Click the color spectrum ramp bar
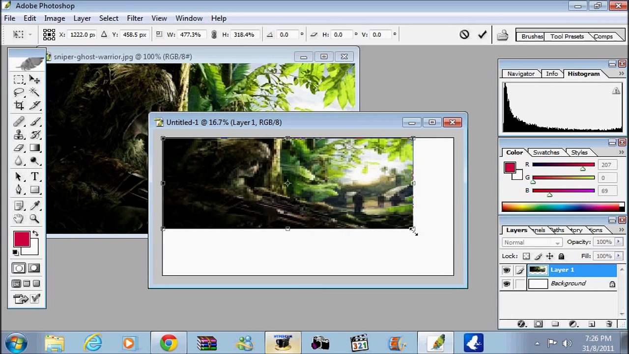The height and width of the screenshot is (354, 629). click(562, 207)
